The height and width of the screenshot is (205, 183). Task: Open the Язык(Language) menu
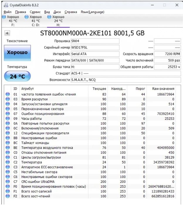[x=92, y=12]
